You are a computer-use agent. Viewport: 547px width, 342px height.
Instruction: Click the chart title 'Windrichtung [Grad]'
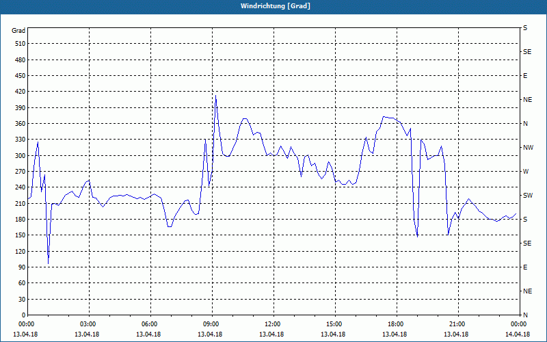pos(276,6)
